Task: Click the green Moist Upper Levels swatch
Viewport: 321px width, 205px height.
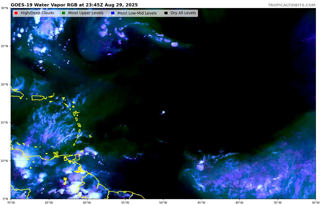Action: coord(63,13)
